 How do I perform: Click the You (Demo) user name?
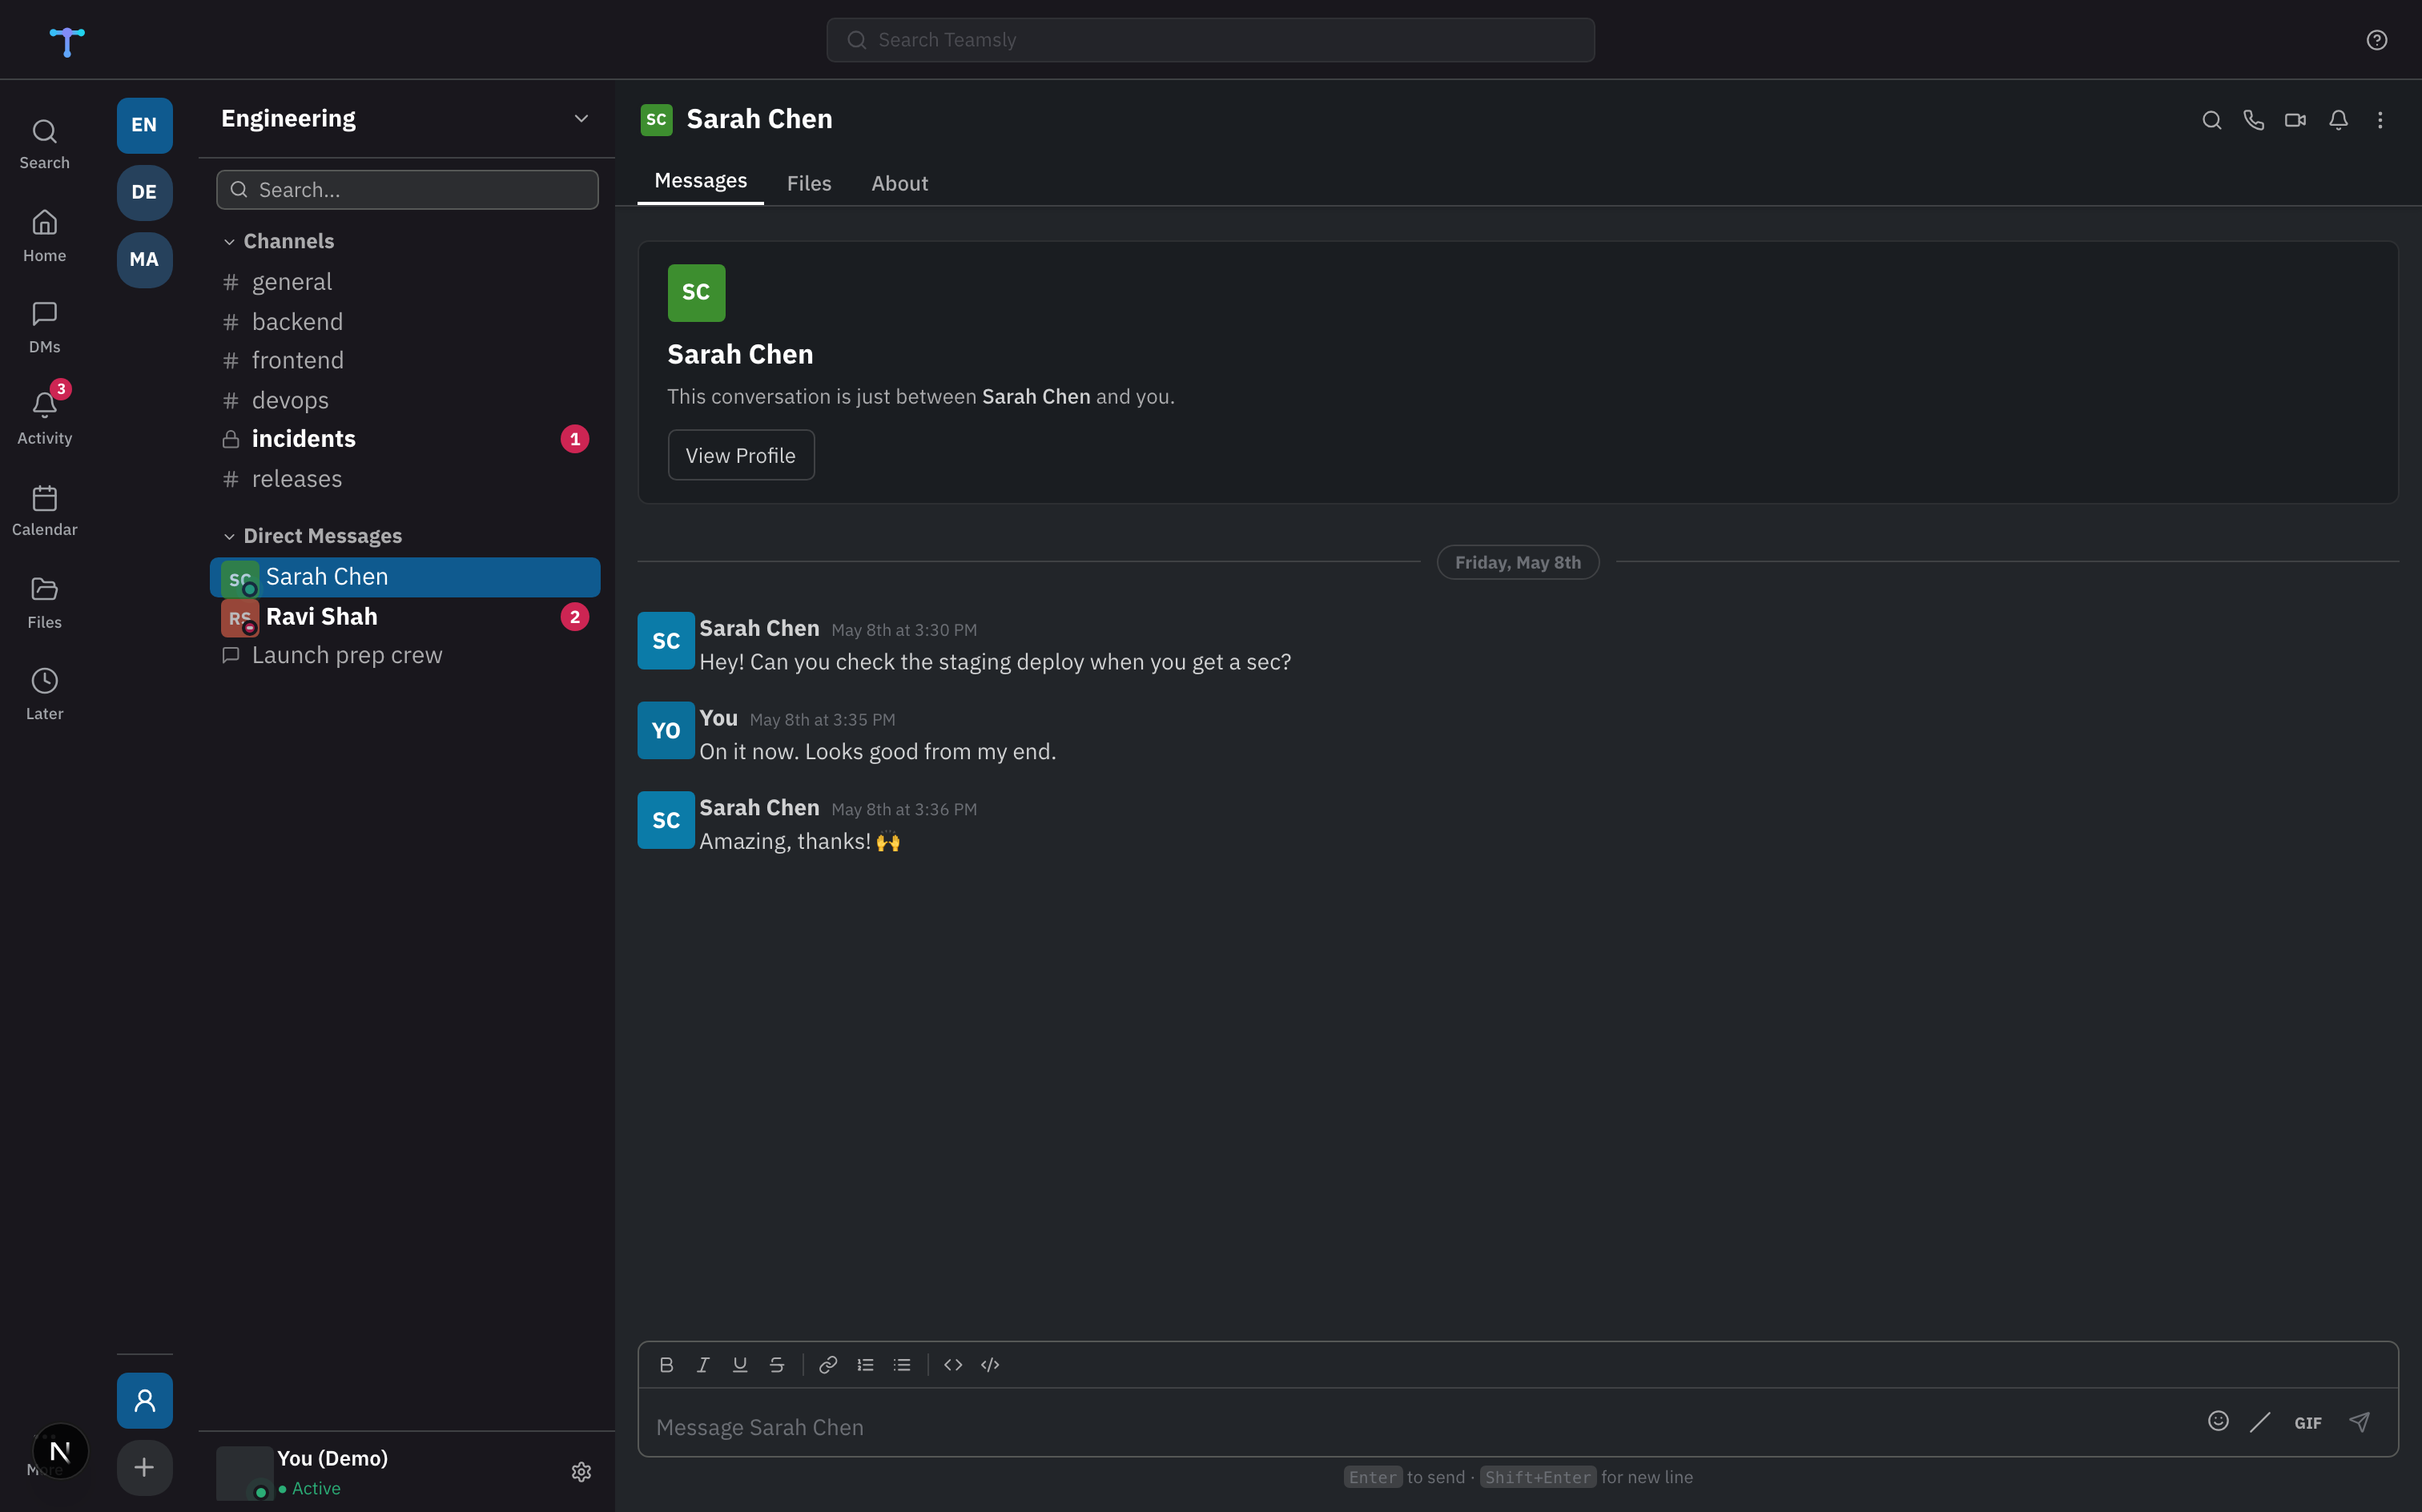(x=332, y=1459)
